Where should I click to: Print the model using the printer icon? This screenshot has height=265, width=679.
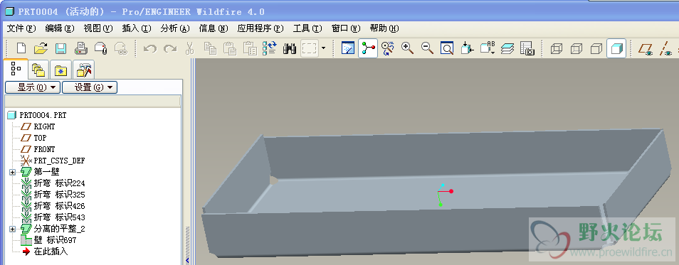(81, 48)
